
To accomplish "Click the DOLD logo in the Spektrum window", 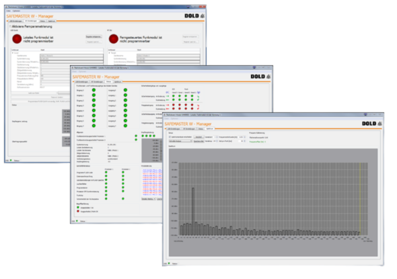I will pos(372,124).
